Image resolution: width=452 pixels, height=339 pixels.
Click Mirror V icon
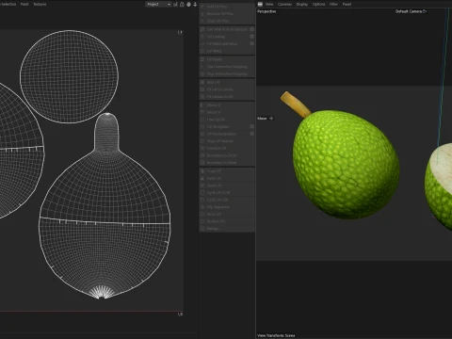click(202, 112)
